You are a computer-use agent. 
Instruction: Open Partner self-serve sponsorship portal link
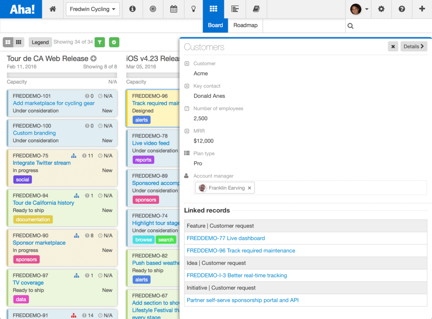(243, 300)
